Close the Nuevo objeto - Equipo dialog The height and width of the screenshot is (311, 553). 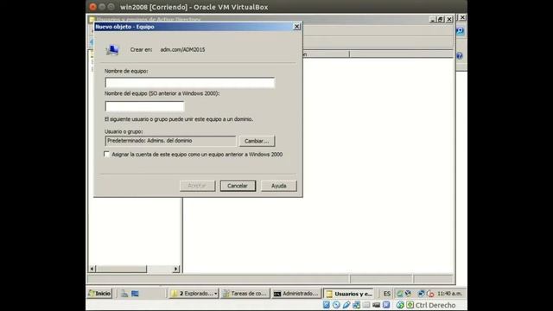296,27
